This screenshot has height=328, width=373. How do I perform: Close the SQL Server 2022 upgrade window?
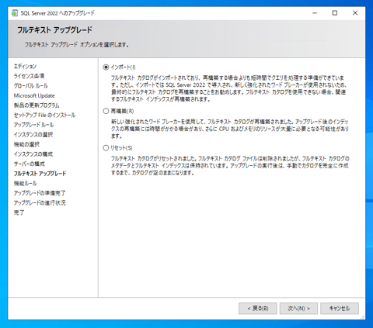(x=355, y=13)
